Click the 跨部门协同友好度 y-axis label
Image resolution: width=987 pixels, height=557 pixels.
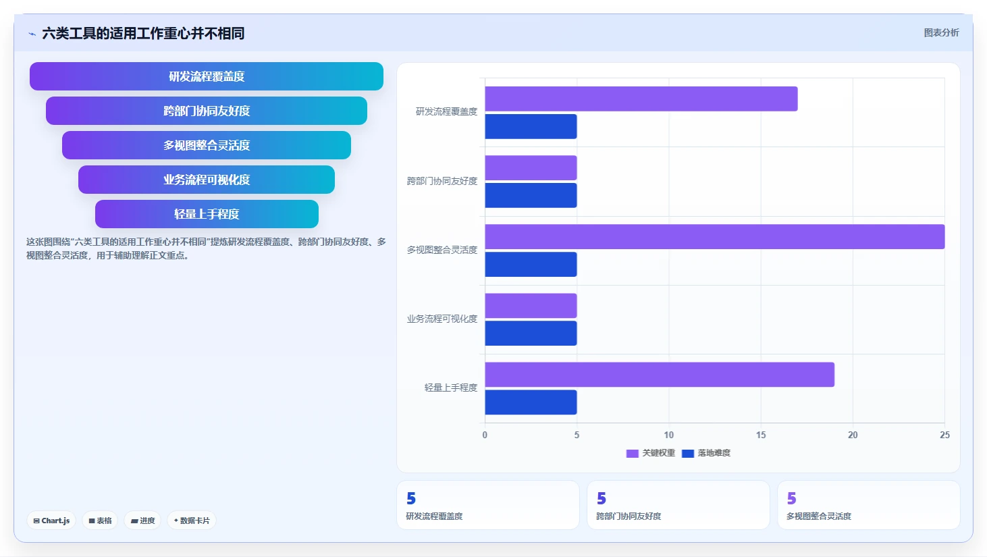coord(442,181)
